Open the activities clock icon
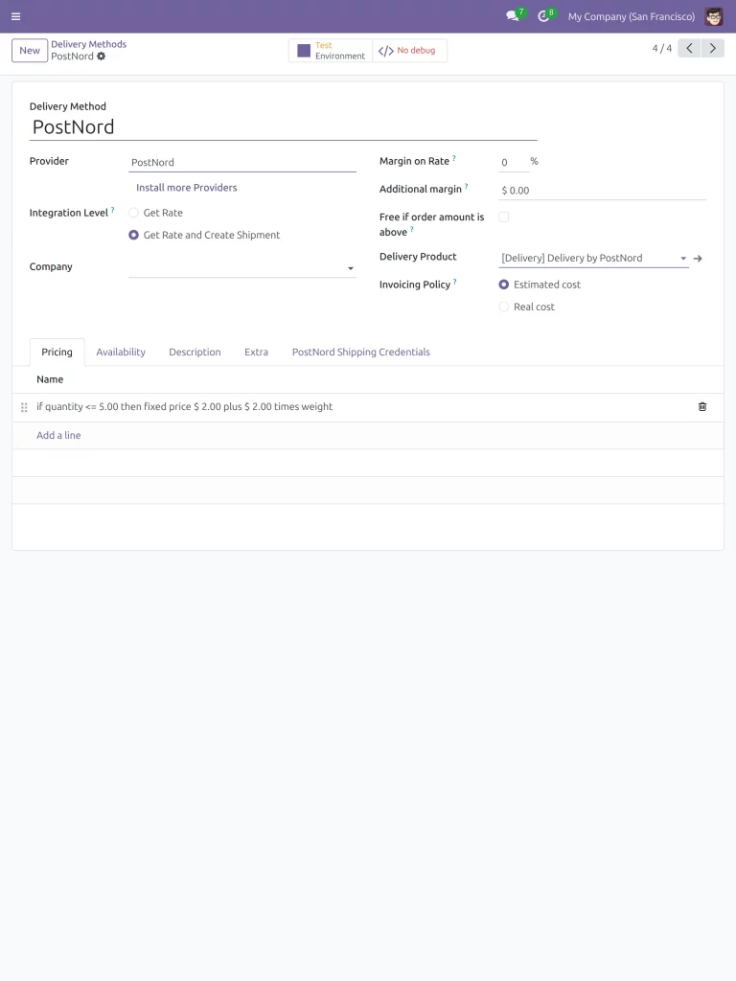Image resolution: width=736 pixels, height=981 pixels. pos(544,16)
